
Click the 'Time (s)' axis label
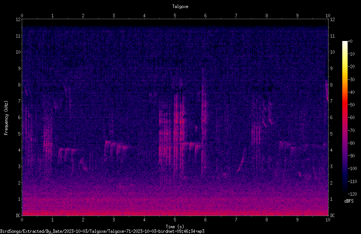(x=175, y=227)
